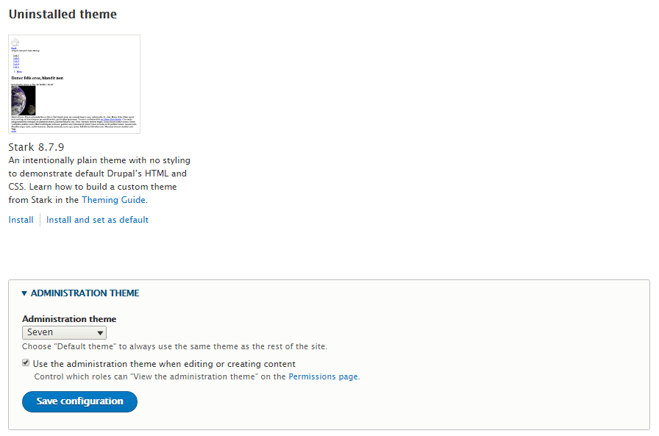The image size is (659, 436).
Task: Click the Drupal logo in Stark preview
Action: [15, 42]
